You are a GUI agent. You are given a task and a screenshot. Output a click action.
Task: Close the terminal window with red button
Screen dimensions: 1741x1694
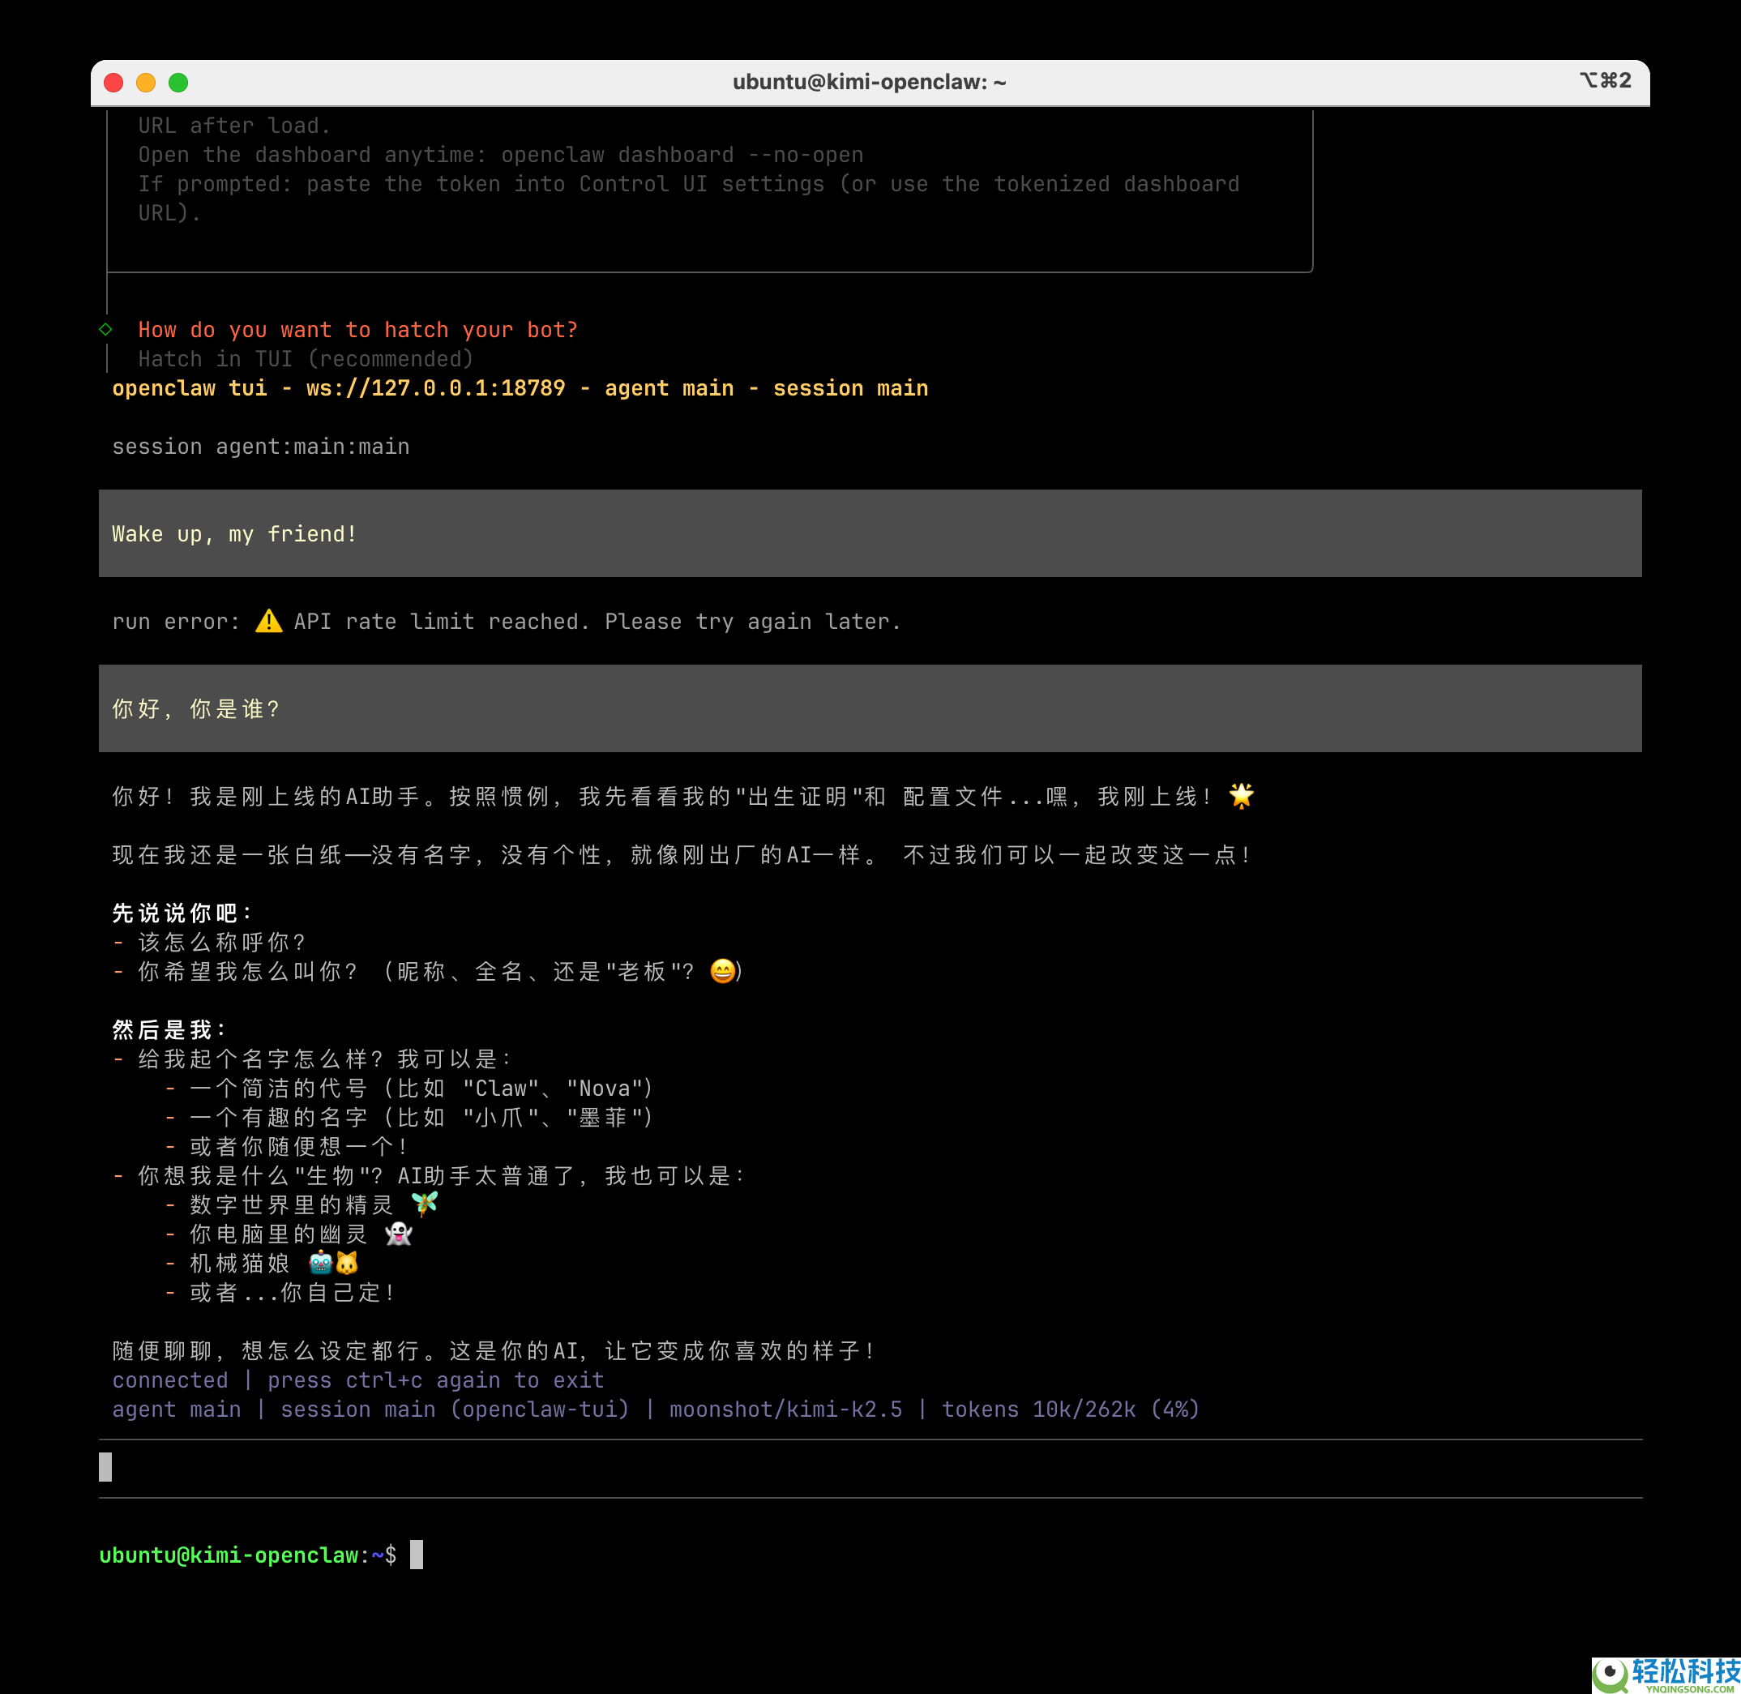(x=113, y=83)
